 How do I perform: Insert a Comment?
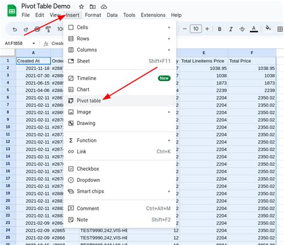point(120,208)
